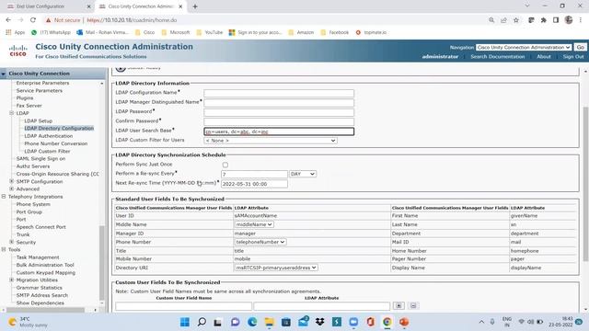Expand the Advanced tree node
The width and height of the screenshot is (589, 331).
coord(12,188)
